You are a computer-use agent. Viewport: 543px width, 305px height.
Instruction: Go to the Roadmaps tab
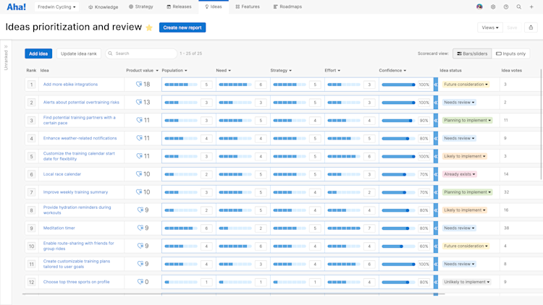pos(287,7)
